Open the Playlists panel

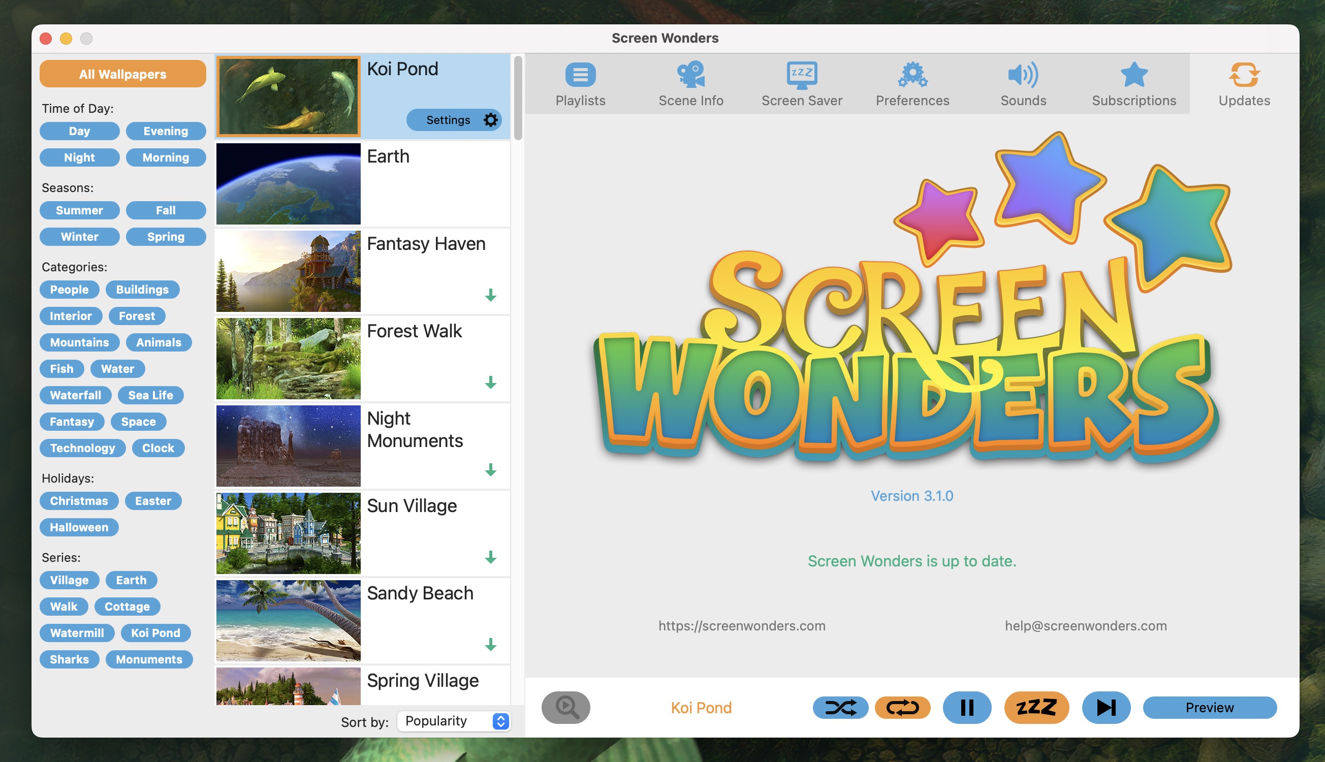click(x=581, y=83)
